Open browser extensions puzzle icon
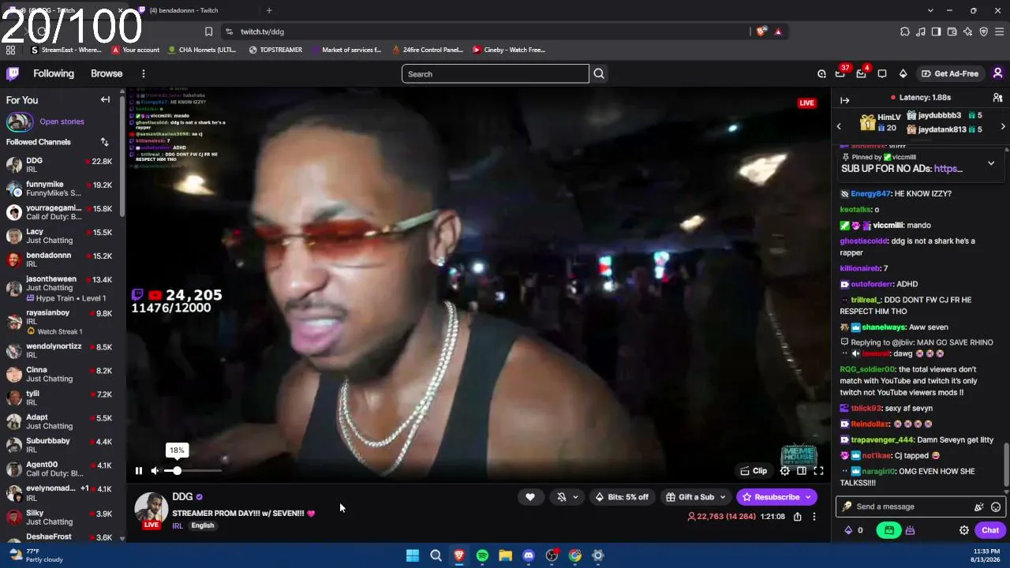This screenshot has width=1010, height=568. click(x=905, y=32)
